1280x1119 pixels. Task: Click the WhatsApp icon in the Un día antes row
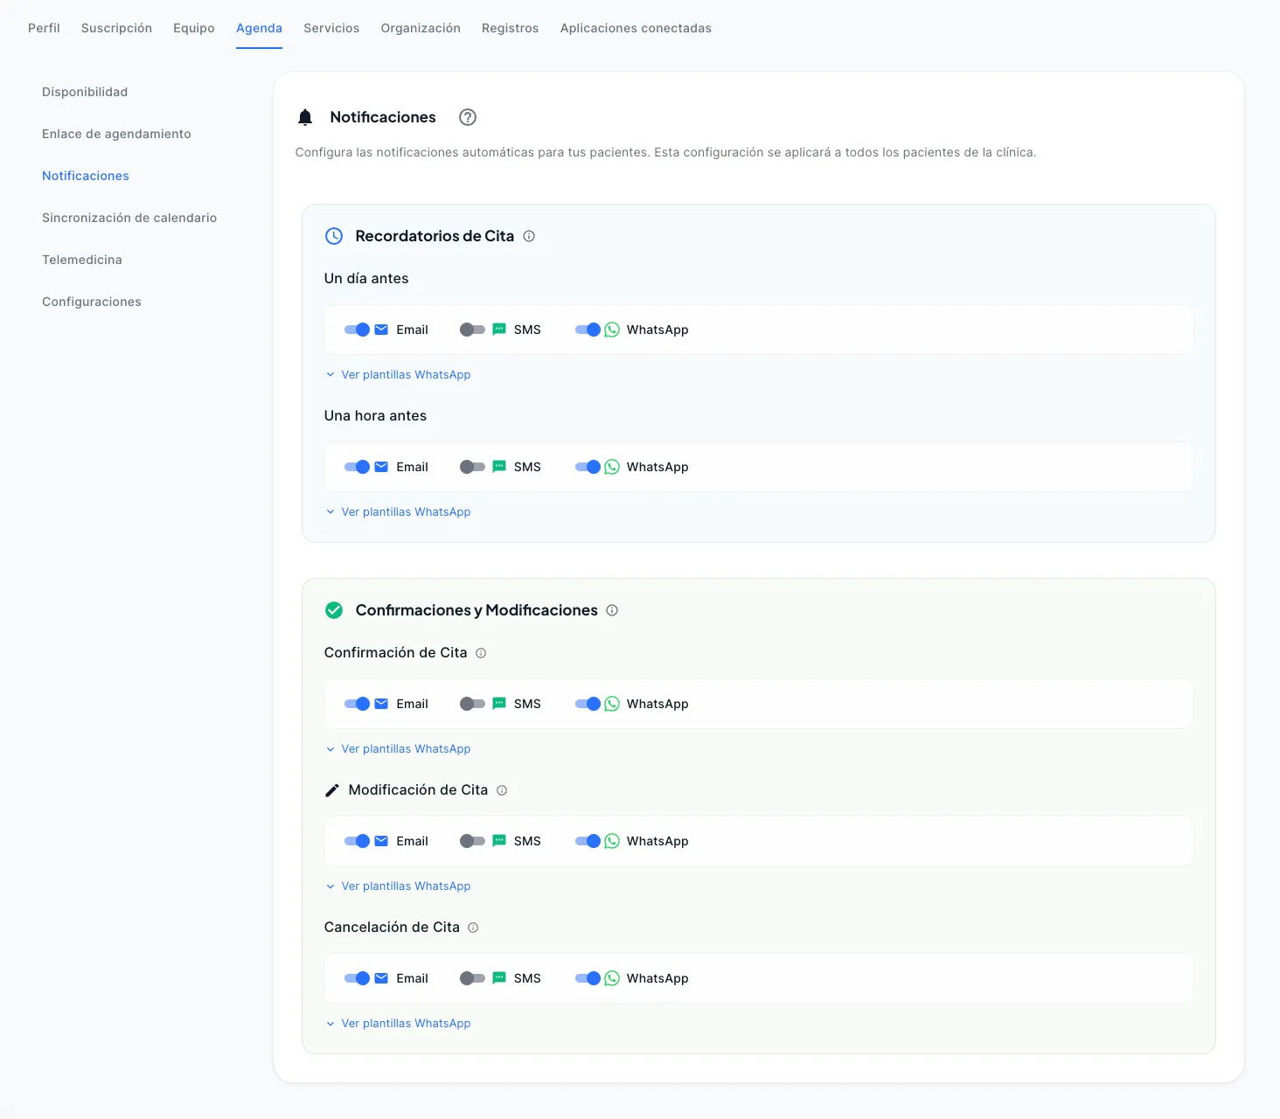[x=611, y=330]
